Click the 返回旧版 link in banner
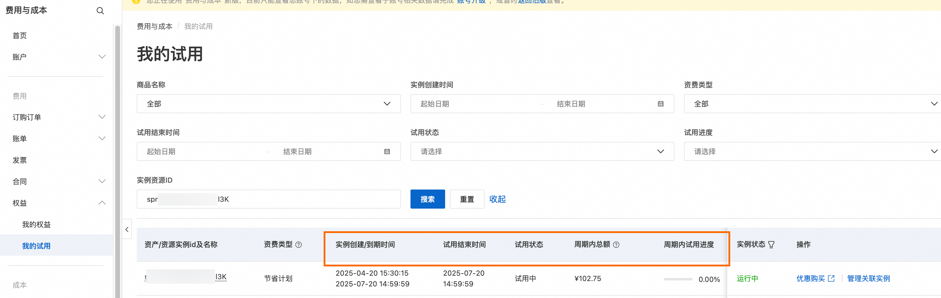Viewport: 941px width, 298px height. (x=532, y=2)
